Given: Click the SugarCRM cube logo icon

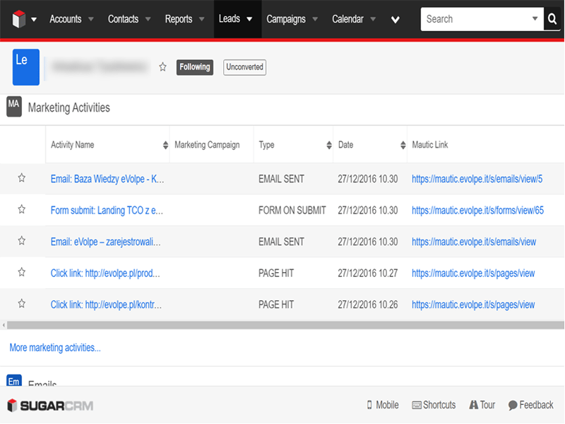Looking at the screenshot, I should tap(18, 19).
